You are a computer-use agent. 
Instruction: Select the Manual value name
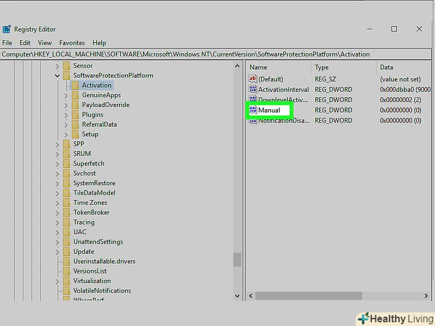(269, 110)
